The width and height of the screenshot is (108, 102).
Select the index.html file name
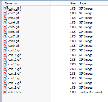(14, 92)
